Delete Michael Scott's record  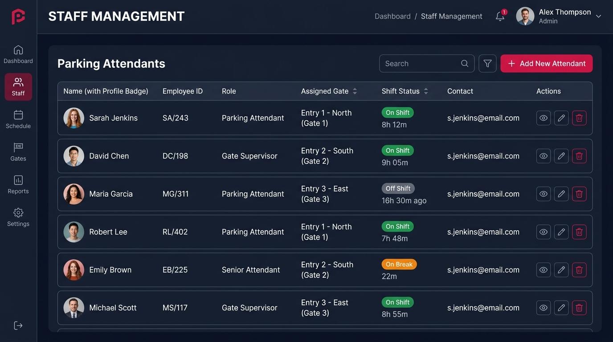[x=579, y=308]
